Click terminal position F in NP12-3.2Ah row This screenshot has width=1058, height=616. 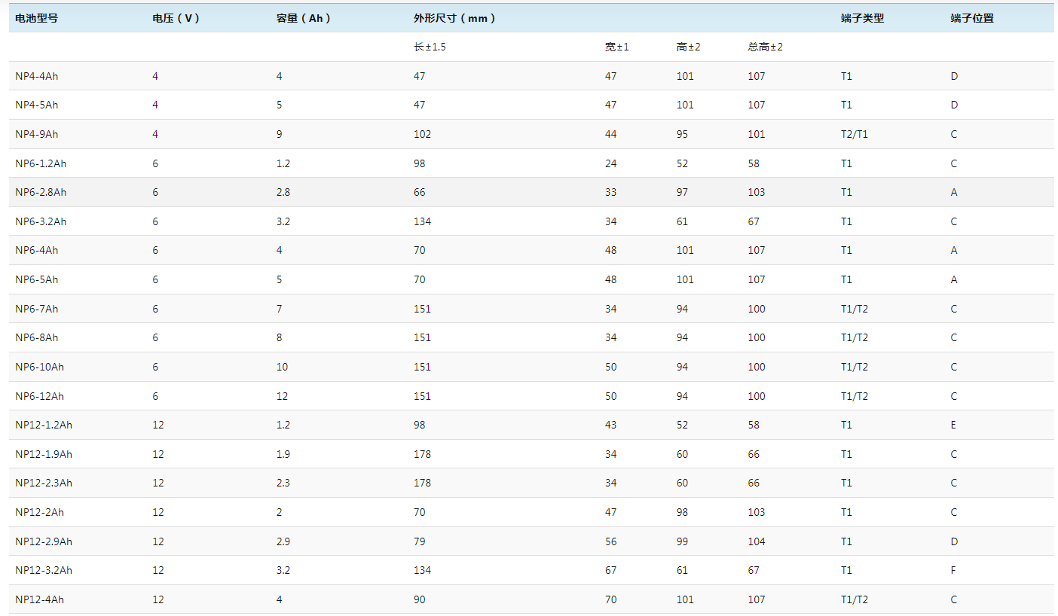pos(953,570)
